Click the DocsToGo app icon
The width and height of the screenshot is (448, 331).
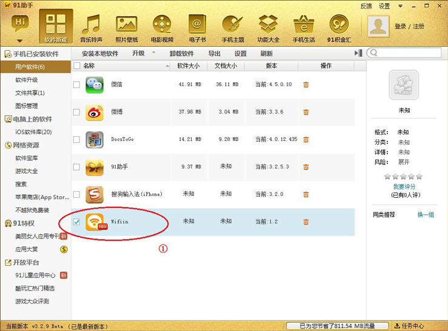(x=95, y=140)
